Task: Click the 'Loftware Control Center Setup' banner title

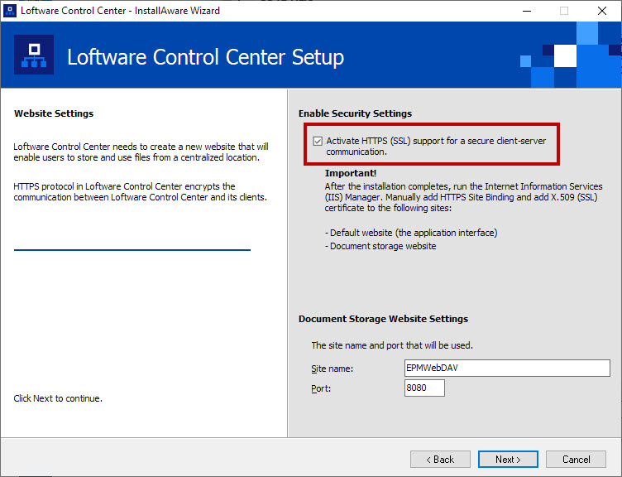Action: (205, 57)
